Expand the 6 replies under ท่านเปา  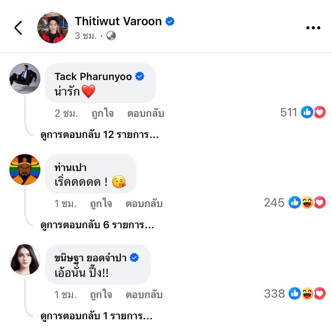tap(97, 225)
